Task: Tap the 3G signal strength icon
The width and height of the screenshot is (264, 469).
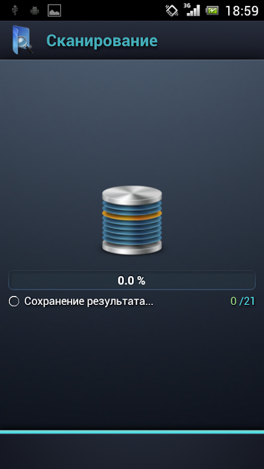Action: (x=192, y=10)
